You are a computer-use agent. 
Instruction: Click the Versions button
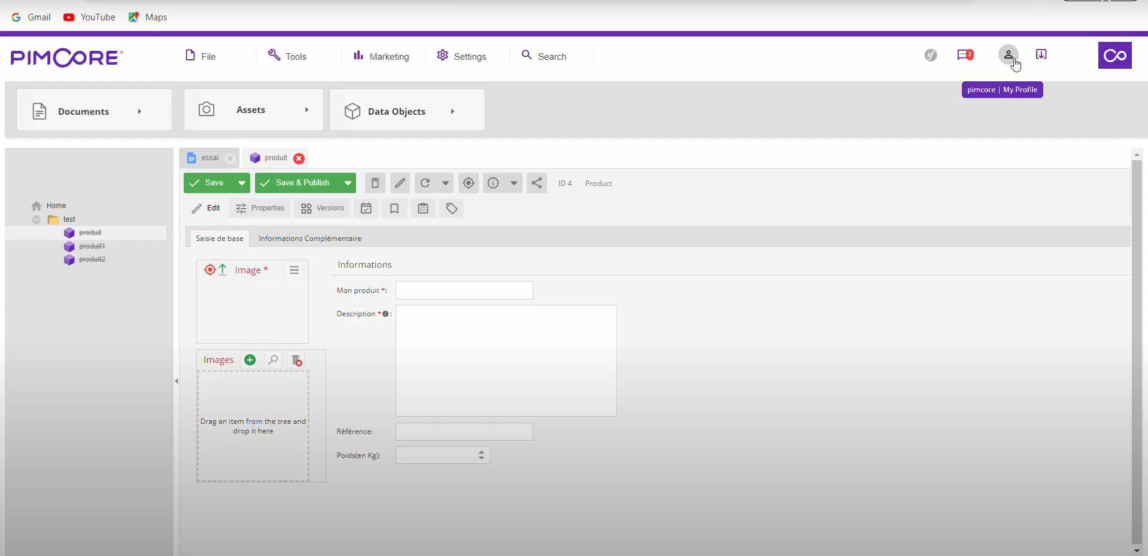[x=323, y=208]
